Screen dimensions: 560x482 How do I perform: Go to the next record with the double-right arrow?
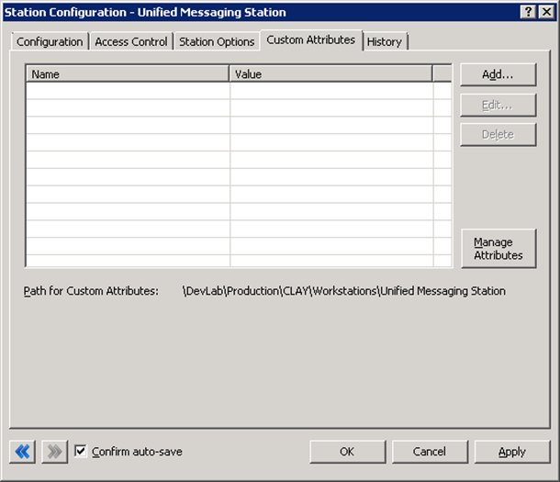pos(55,452)
